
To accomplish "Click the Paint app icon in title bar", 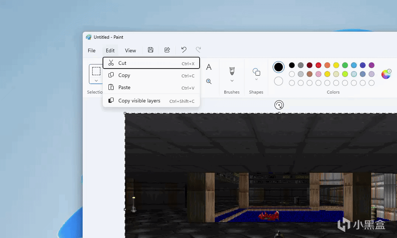I will coord(88,37).
